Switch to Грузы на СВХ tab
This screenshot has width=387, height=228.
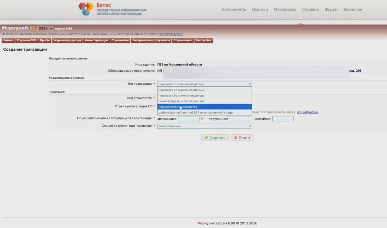point(27,40)
